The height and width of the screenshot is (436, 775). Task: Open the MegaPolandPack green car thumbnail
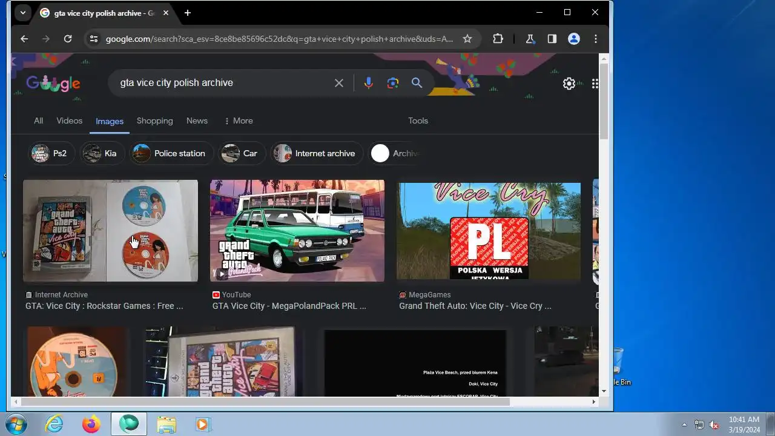297,231
